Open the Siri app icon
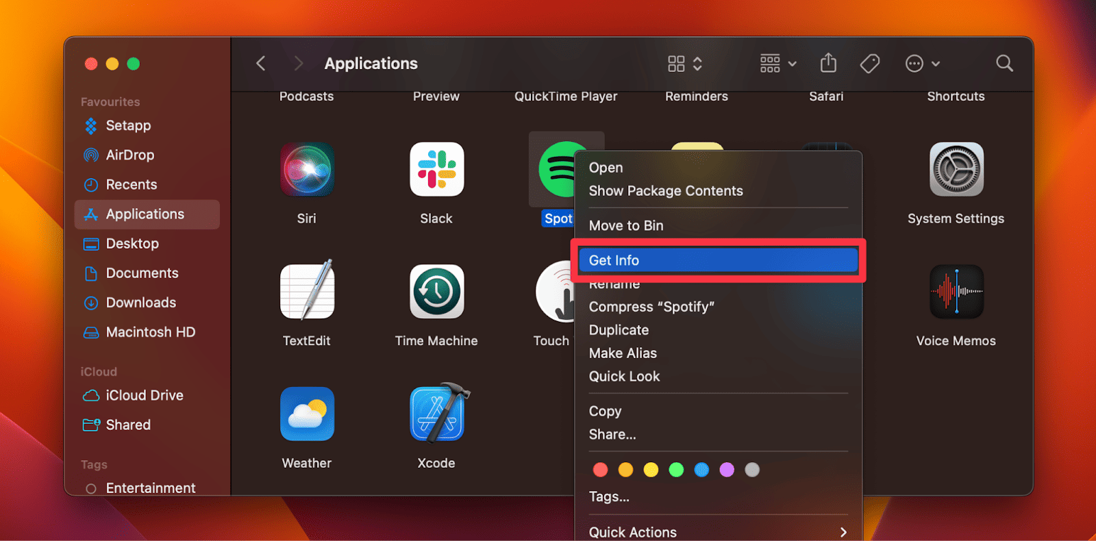This screenshot has height=541, width=1096. (x=307, y=169)
